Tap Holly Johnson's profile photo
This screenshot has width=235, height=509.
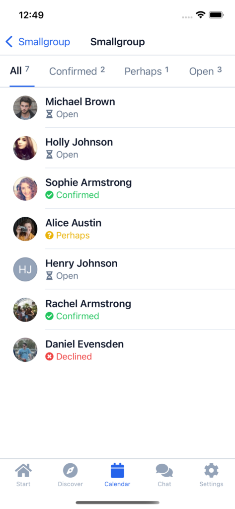coord(25,148)
